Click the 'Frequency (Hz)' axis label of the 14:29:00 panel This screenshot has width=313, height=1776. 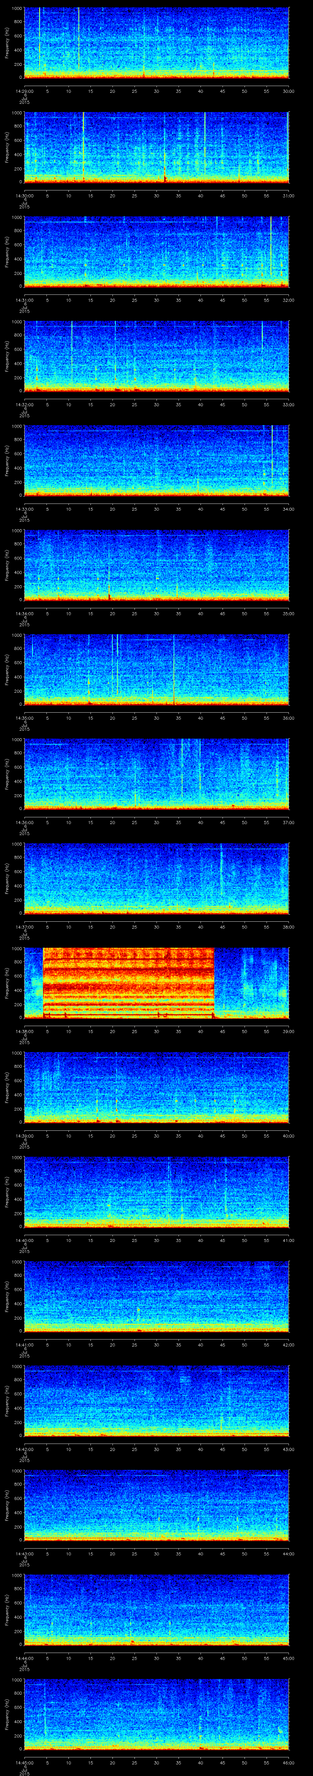[7, 43]
